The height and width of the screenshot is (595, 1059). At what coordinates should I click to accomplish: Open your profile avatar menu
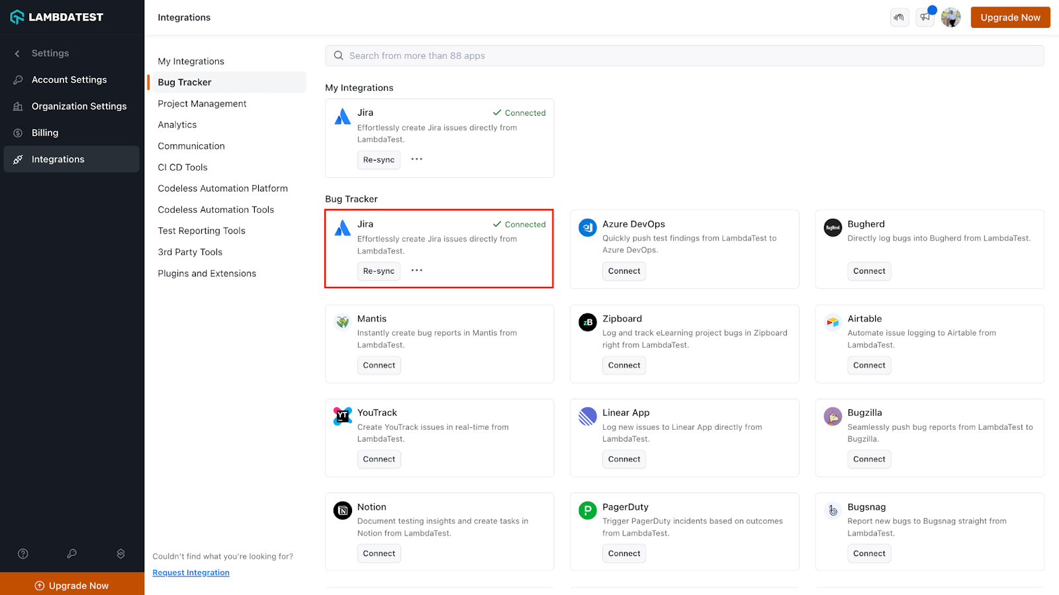(x=951, y=17)
